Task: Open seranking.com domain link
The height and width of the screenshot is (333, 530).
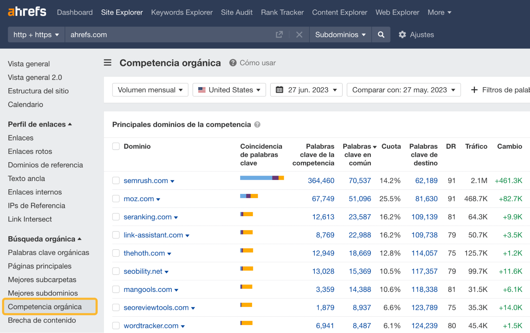Action: (x=147, y=217)
